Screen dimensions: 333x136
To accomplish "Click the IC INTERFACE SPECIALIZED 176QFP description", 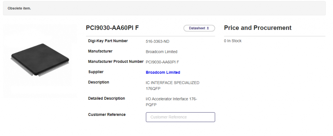I will pyautogui.click(x=172, y=86).
